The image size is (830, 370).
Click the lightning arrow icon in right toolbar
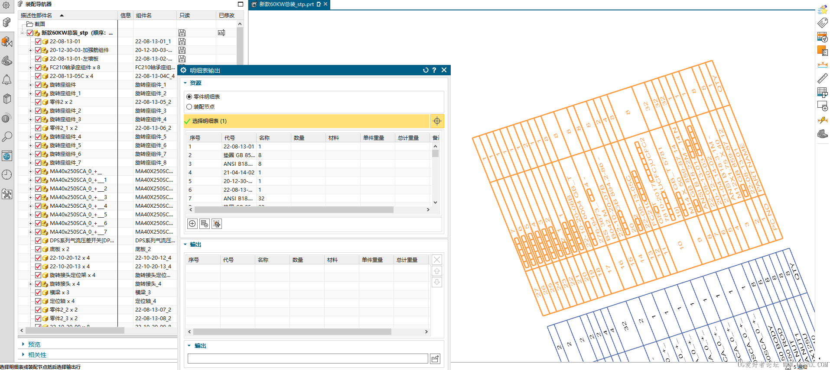[x=822, y=120]
